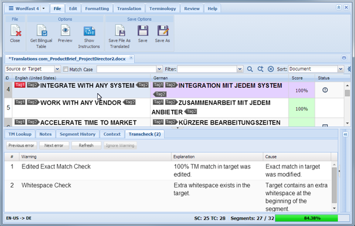This screenshot has width=355, height=226.
Task: Click Segments: 27 / 32 status text
Action: [252, 218]
